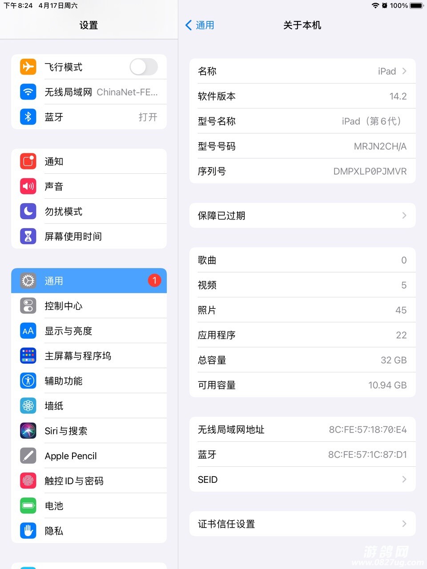
Task: Select Apple Pencil settings item
Action: tap(89, 456)
